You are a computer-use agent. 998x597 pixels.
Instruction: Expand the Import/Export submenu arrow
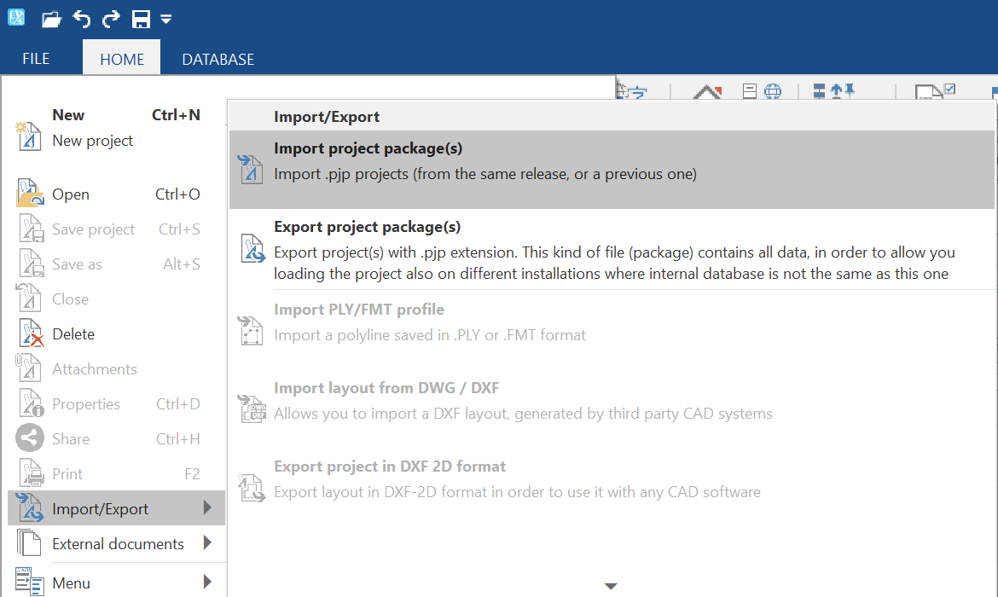click(207, 507)
